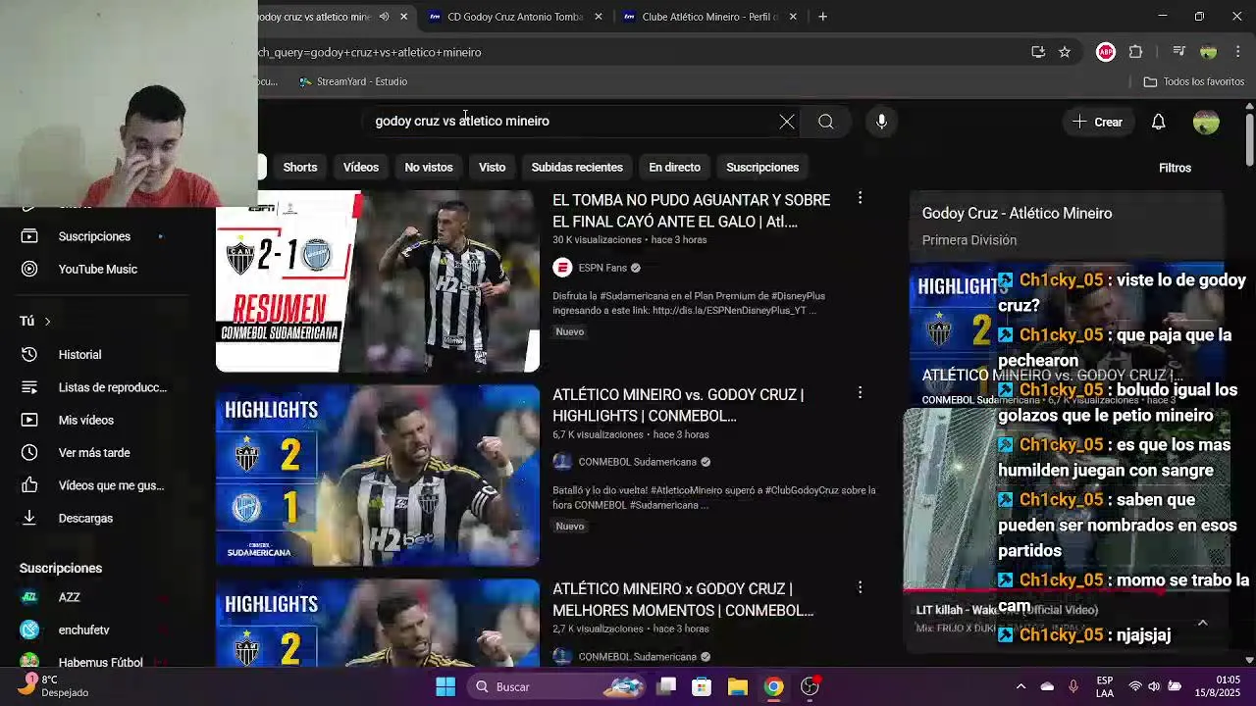Select the Vídeos filter chip
This screenshot has height=706, width=1256.
360,168
